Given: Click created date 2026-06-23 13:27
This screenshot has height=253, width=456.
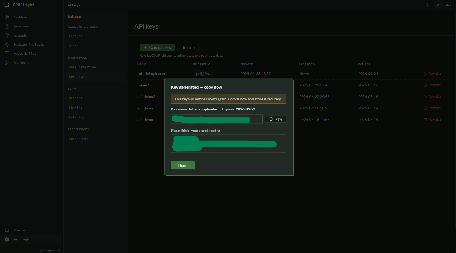Looking at the screenshot, I should pos(255,74).
